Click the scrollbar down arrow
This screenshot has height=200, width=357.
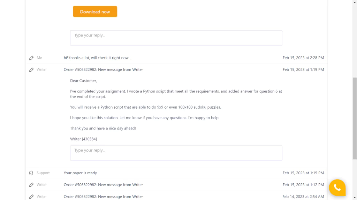point(355,198)
